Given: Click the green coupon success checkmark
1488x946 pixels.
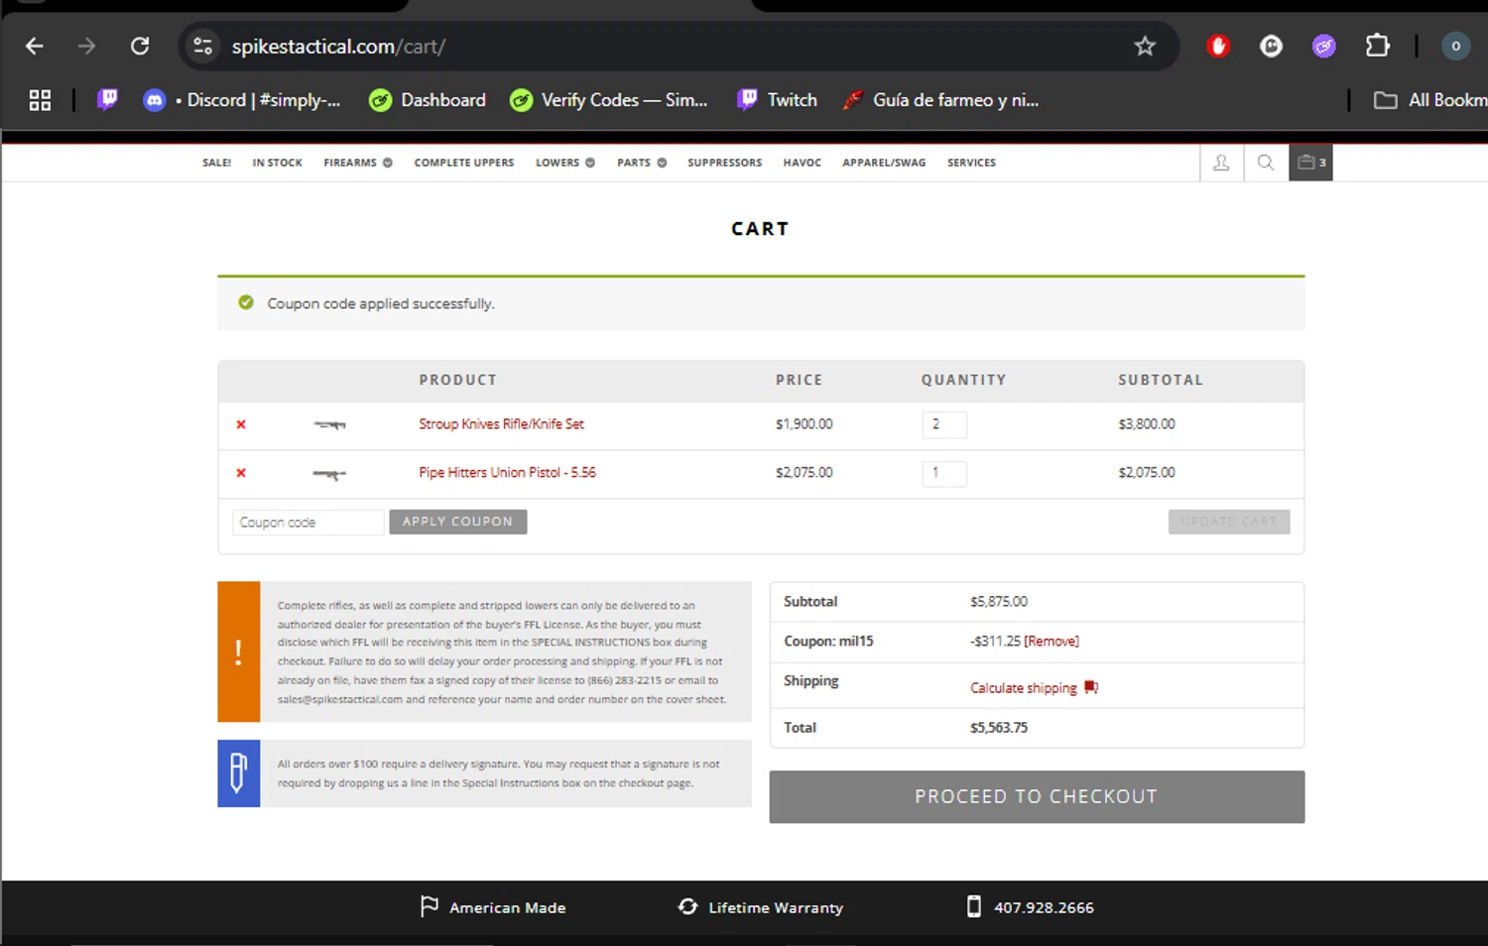Looking at the screenshot, I should click(x=246, y=302).
